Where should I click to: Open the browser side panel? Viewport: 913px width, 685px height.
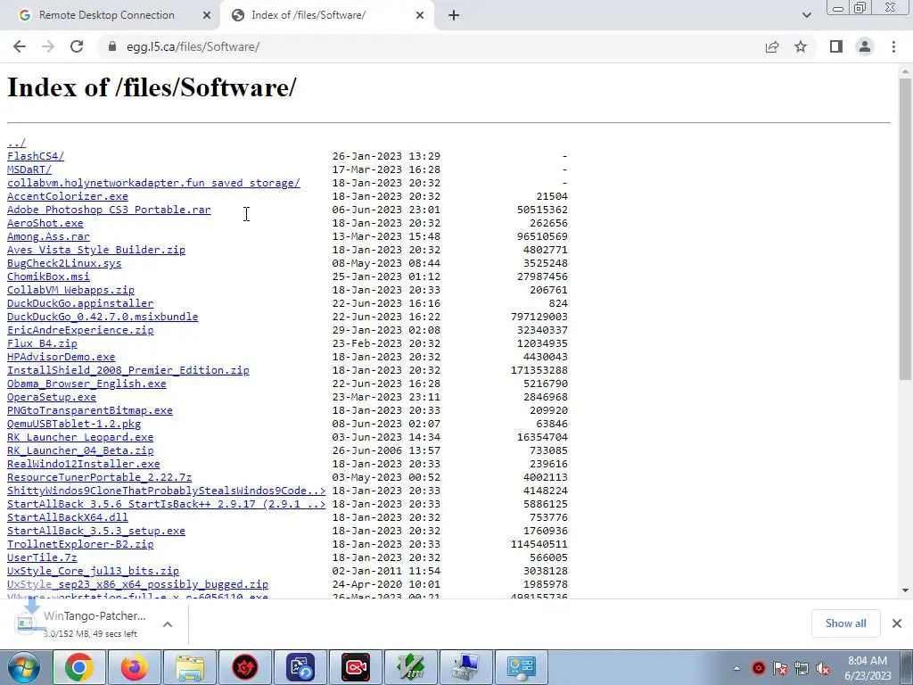click(836, 46)
